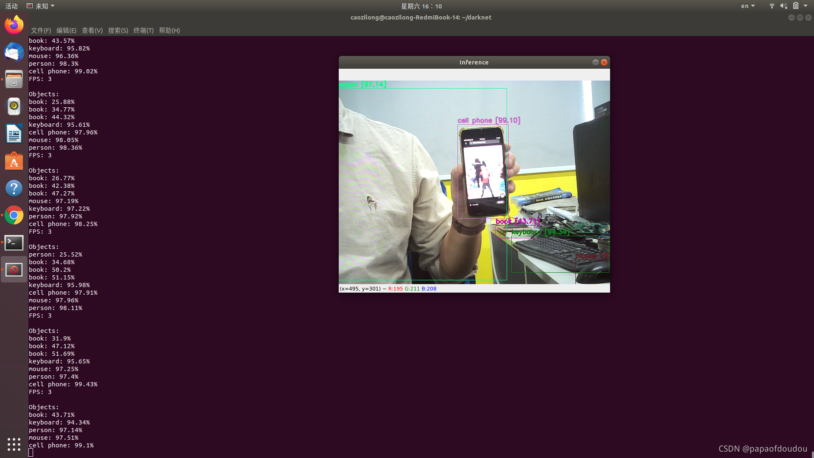Maximize the terminal window
Image resolution: width=814 pixels, height=458 pixels.
[800, 17]
